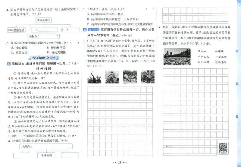Viewport: 241px width, 167px height.
Task: Click the empty box left of 水域面积
Action: 22,155
